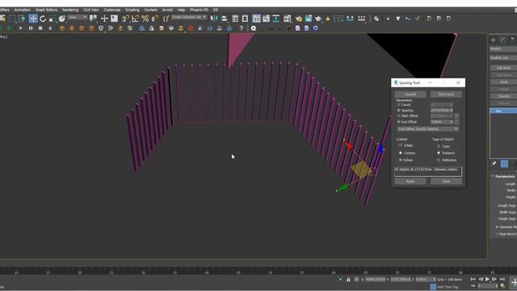Open the Curve Editor icon

[266, 19]
